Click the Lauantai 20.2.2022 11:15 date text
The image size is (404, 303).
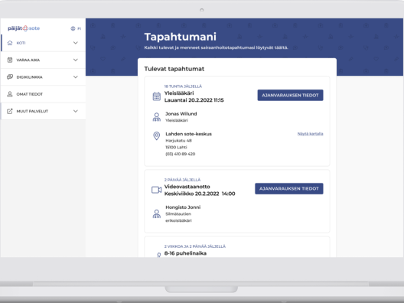194,100
